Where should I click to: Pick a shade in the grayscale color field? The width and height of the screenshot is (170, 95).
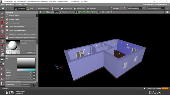[x=26, y=63]
